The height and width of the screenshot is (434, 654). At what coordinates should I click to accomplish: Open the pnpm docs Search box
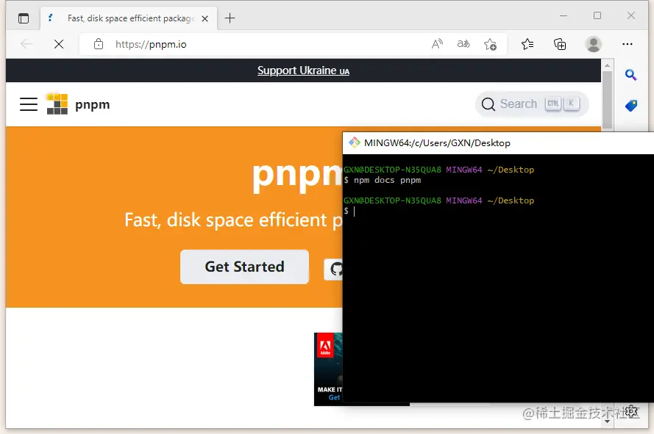tap(531, 104)
